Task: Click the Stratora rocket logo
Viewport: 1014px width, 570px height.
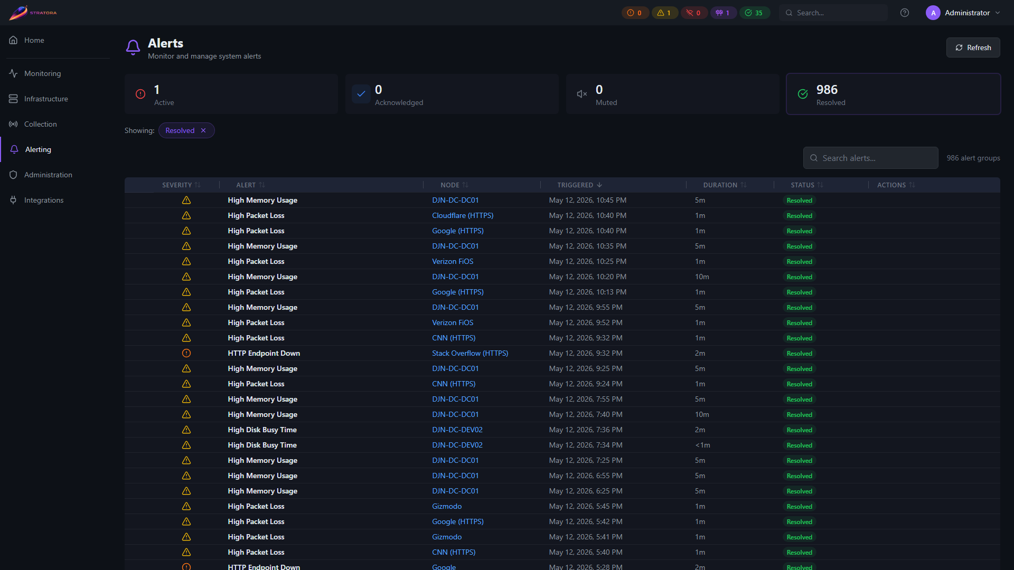Action: pos(33,13)
